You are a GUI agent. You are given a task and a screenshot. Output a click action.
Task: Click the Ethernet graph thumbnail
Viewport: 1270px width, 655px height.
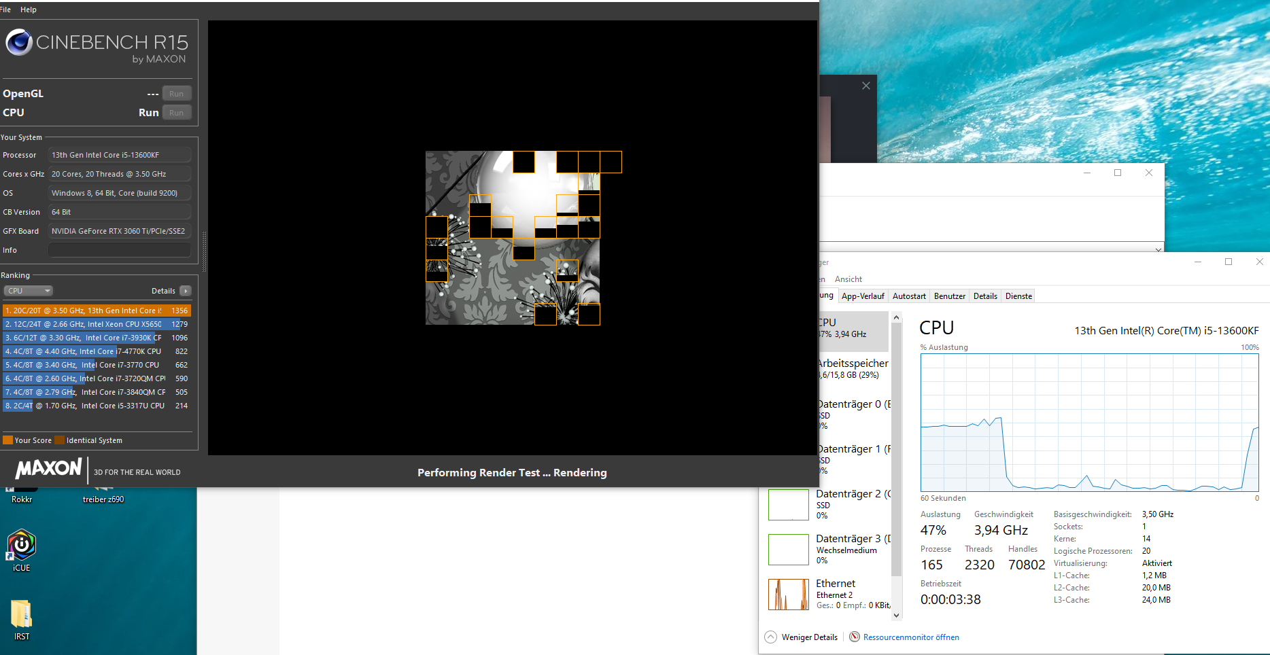(789, 595)
